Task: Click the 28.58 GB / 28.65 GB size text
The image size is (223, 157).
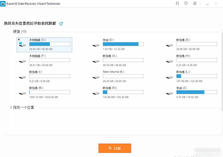Action: (x=114, y=81)
